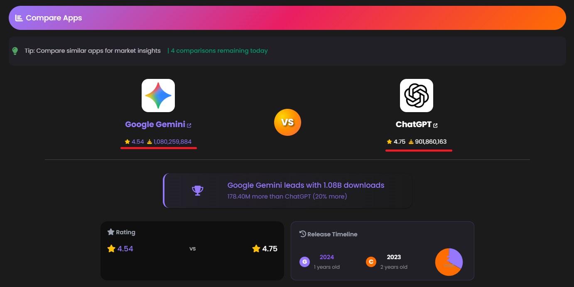Click the orange C badge in timeline

371,262
